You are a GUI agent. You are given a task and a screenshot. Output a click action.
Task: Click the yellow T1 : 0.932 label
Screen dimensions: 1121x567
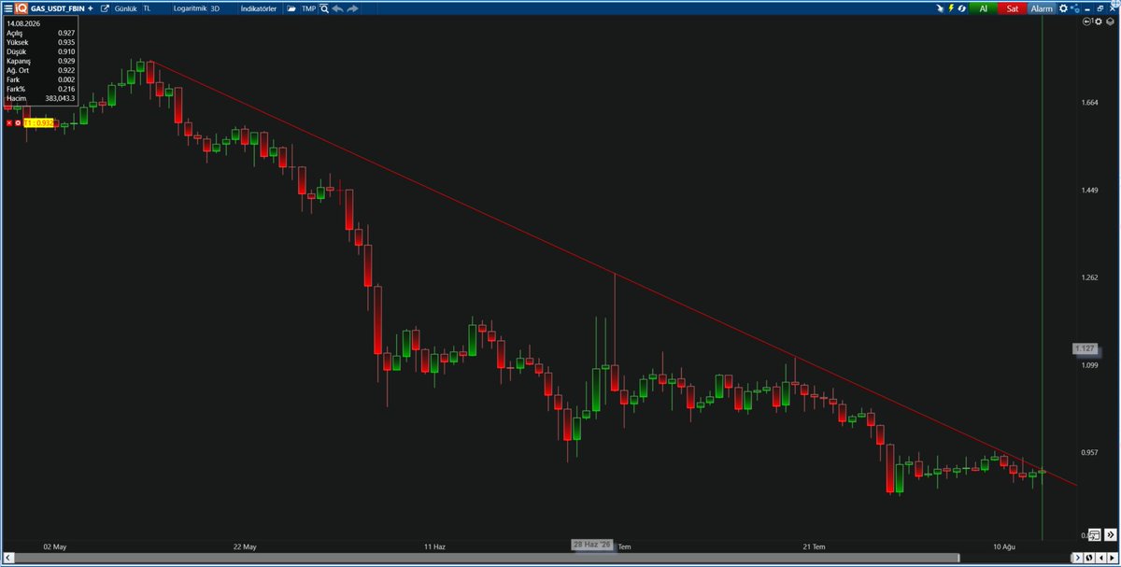[x=40, y=122]
